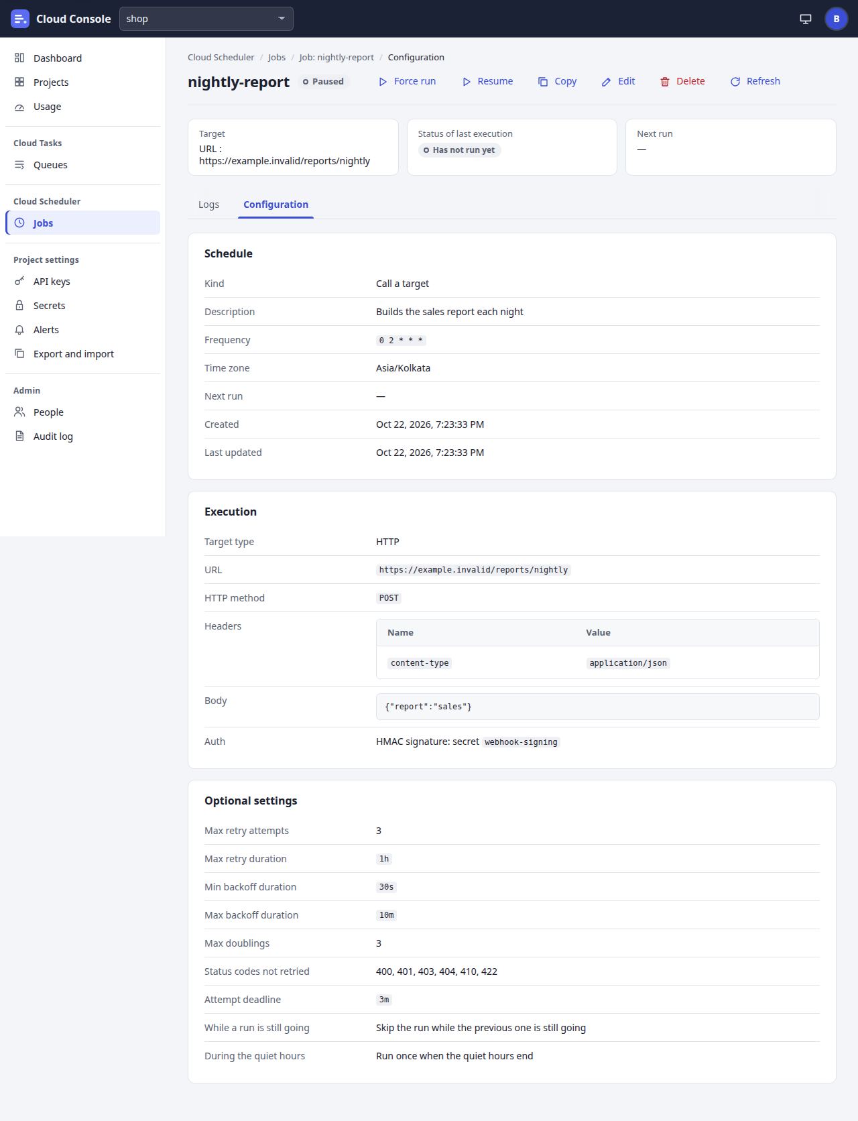Refresh the job details
Screen dimensions: 858x1121
(755, 81)
